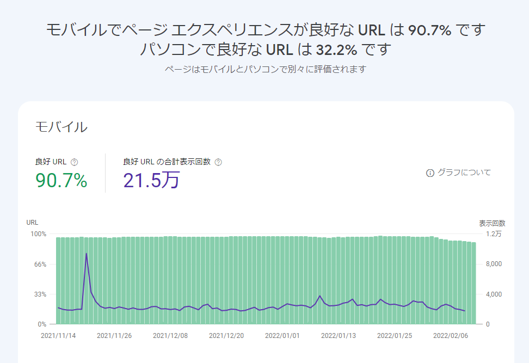Click the help icon beside 良好 URL
Screen dimensions: 529x363
coord(75,162)
